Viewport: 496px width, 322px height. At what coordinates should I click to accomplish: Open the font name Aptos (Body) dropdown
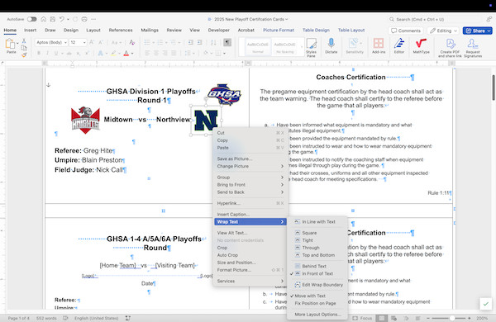(x=65, y=42)
